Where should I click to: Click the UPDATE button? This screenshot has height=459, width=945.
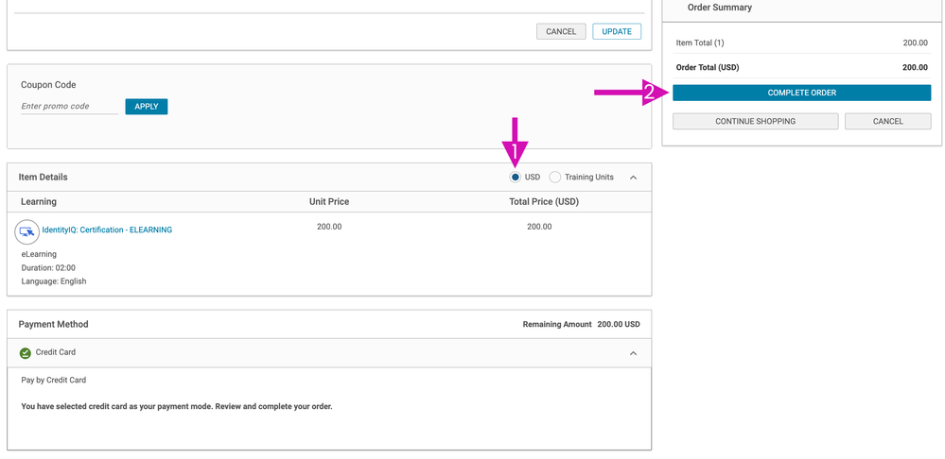click(x=617, y=32)
